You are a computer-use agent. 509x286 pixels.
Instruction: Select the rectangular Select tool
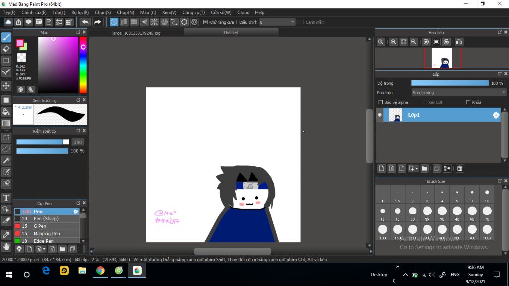pos(6,138)
